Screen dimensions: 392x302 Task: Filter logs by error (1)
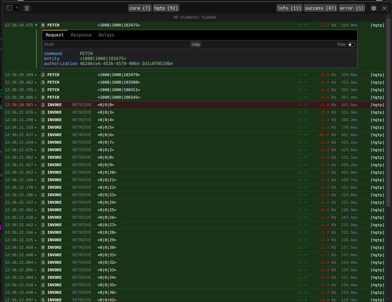click(x=352, y=8)
